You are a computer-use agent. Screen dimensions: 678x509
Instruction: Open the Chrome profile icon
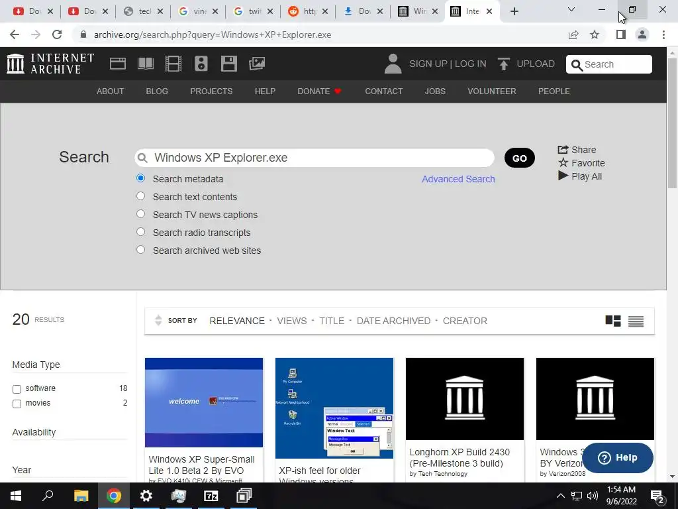(x=642, y=34)
